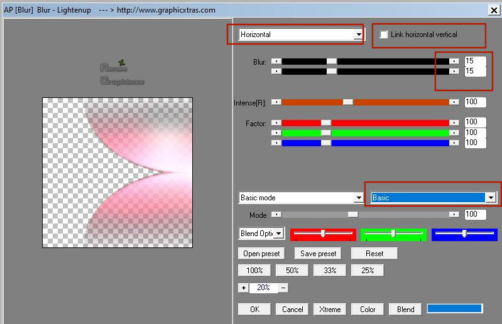The image size is (502, 324).
Task: Click the Blend button
Action: [x=405, y=310]
